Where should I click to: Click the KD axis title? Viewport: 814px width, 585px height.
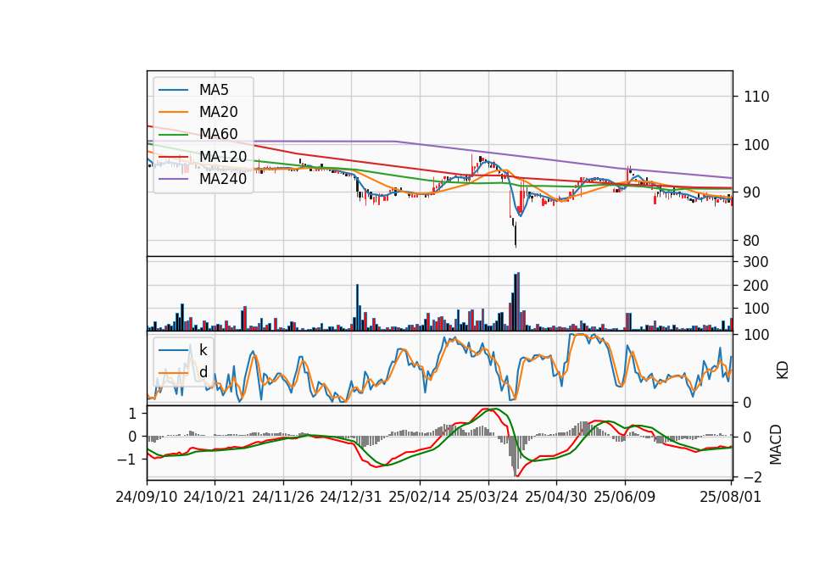tap(782, 370)
